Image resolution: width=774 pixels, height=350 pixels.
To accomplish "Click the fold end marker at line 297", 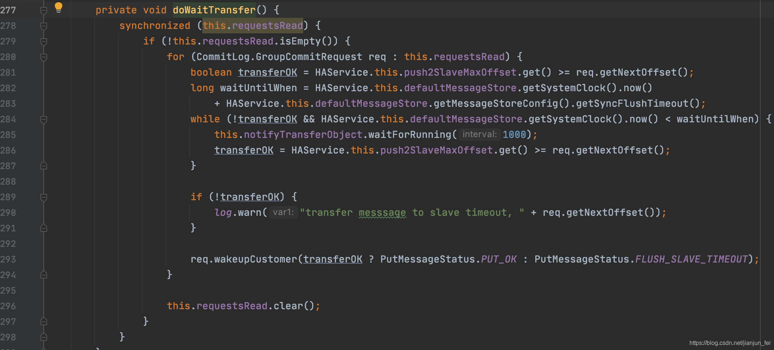I will point(44,321).
